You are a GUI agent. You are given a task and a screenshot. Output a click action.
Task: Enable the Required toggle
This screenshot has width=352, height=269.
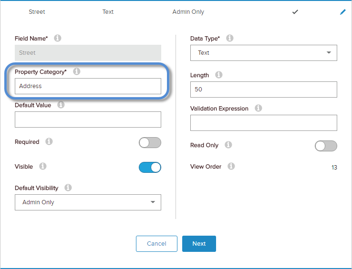150,142
